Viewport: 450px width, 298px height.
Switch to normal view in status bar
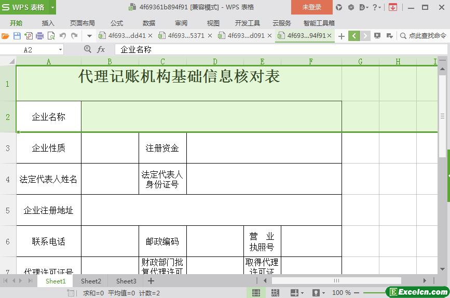click(x=256, y=293)
